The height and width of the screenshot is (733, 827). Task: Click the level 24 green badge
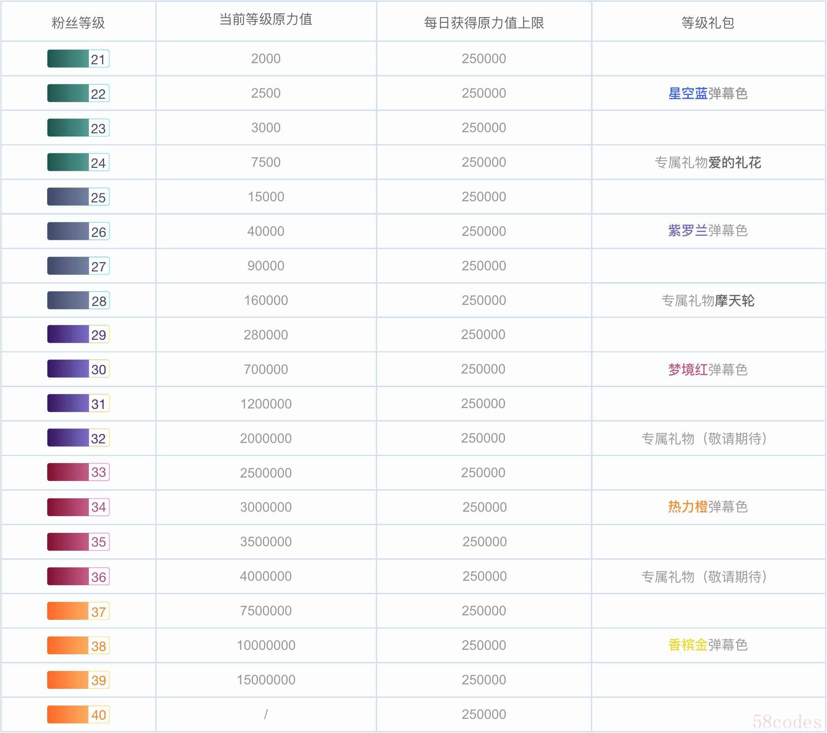[78, 163]
